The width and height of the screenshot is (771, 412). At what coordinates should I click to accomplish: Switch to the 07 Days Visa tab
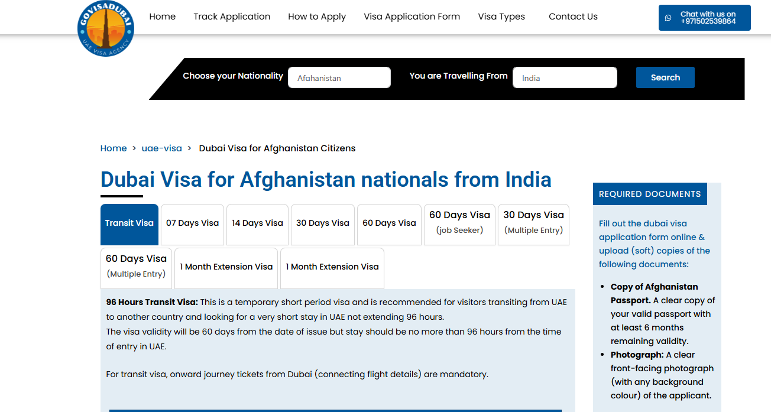point(192,223)
